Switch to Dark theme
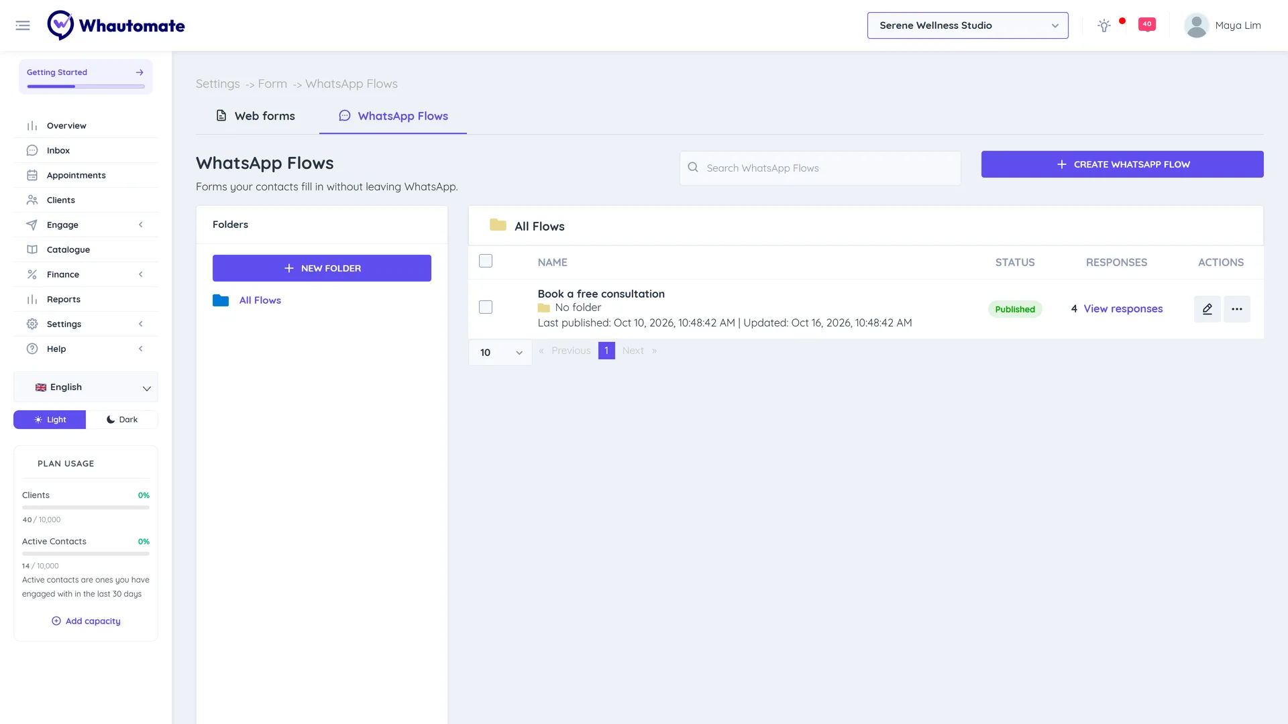The width and height of the screenshot is (1288, 724). pos(122,420)
